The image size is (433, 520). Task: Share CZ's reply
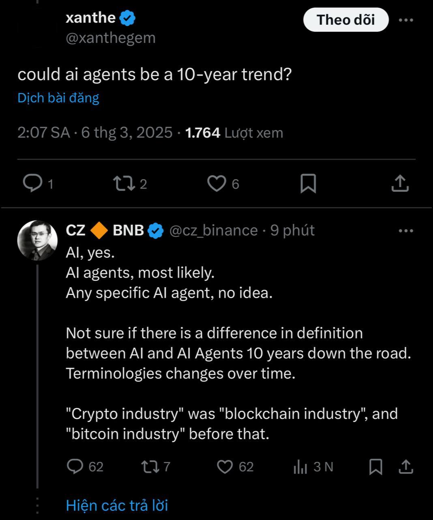tap(406, 466)
